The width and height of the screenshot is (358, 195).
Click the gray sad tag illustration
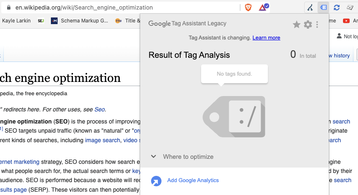pyautogui.click(x=234, y=116)
